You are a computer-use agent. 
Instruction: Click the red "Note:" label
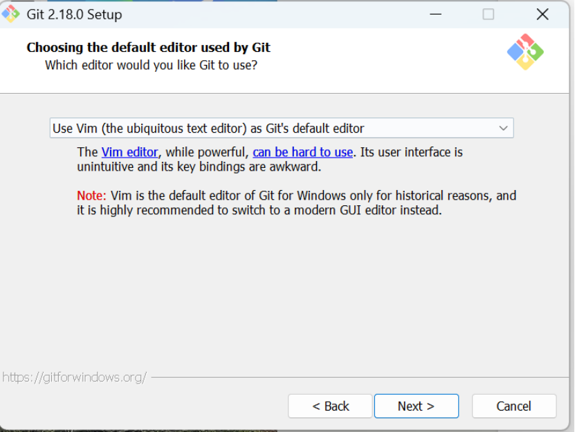(91, 196)
